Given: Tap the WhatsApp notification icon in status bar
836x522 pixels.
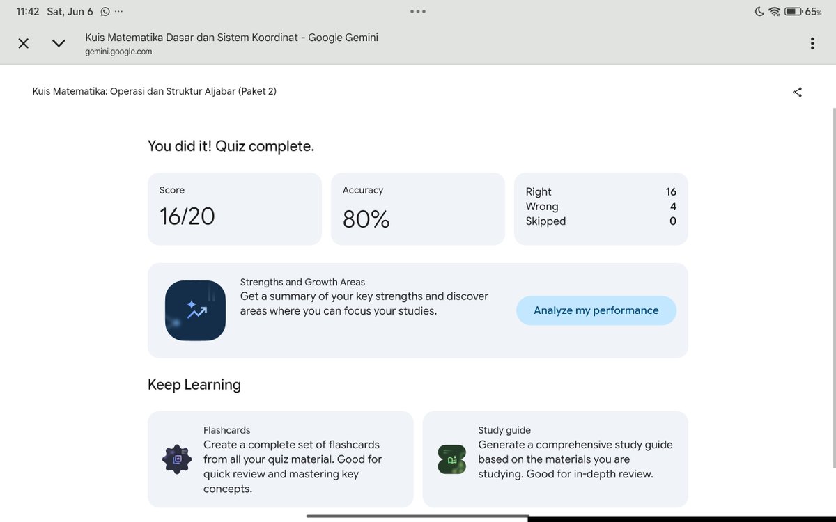Looking at the screenshot, I should point(105,11).
